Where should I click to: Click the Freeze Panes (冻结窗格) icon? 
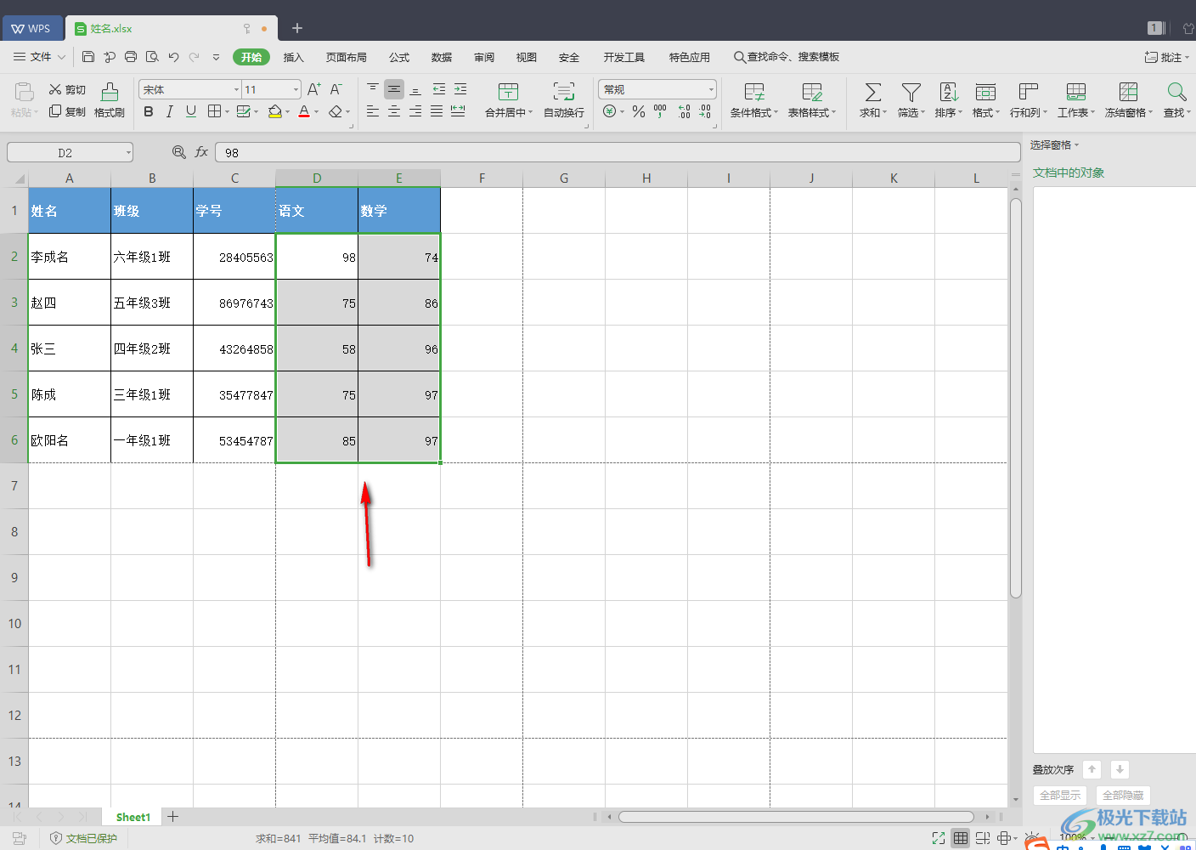click(1128, 92)
